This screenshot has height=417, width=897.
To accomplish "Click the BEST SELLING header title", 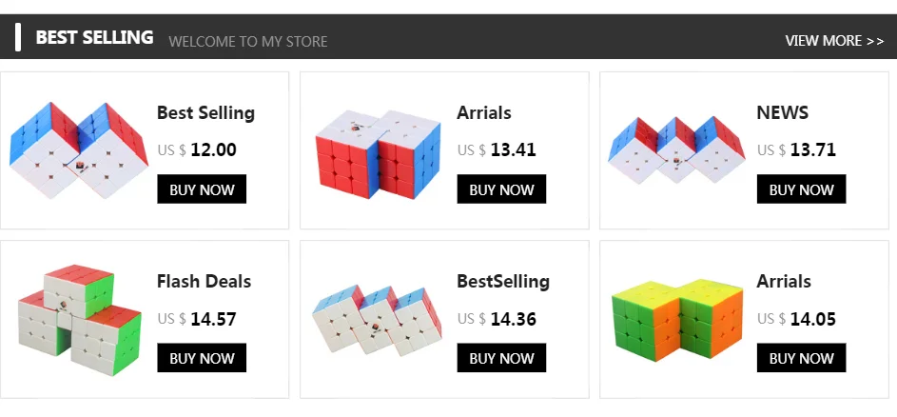I will coord(94,37).
